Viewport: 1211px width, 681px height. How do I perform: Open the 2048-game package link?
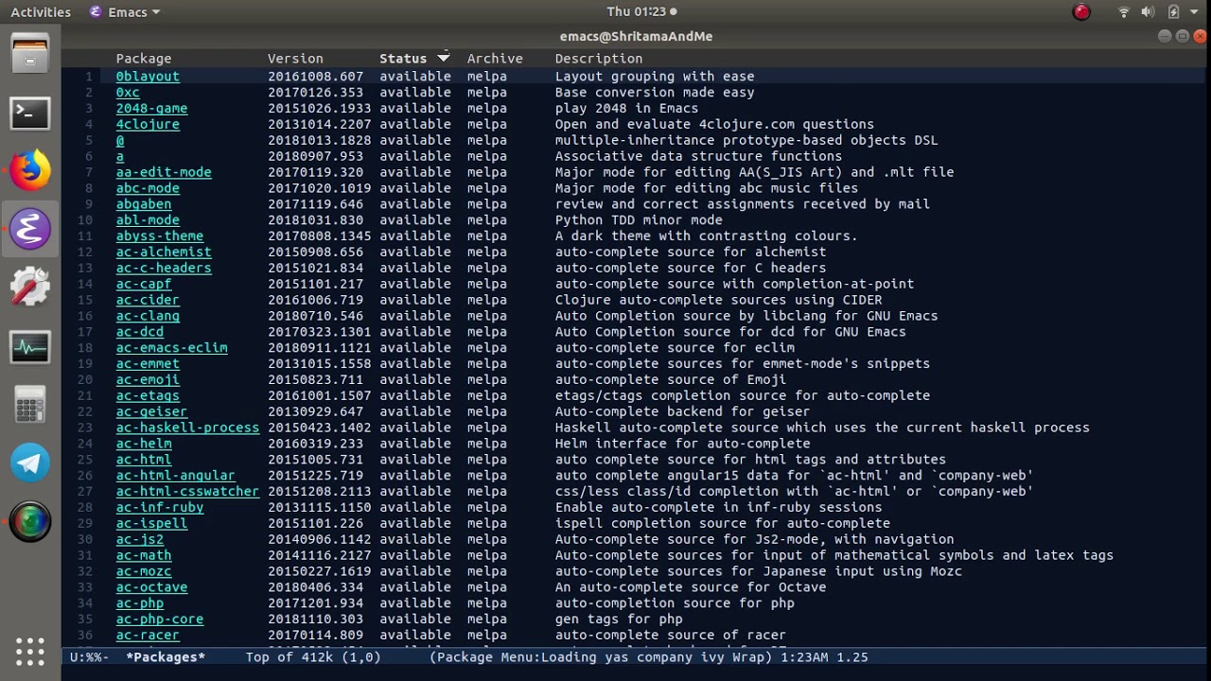(x=151, y=109)
